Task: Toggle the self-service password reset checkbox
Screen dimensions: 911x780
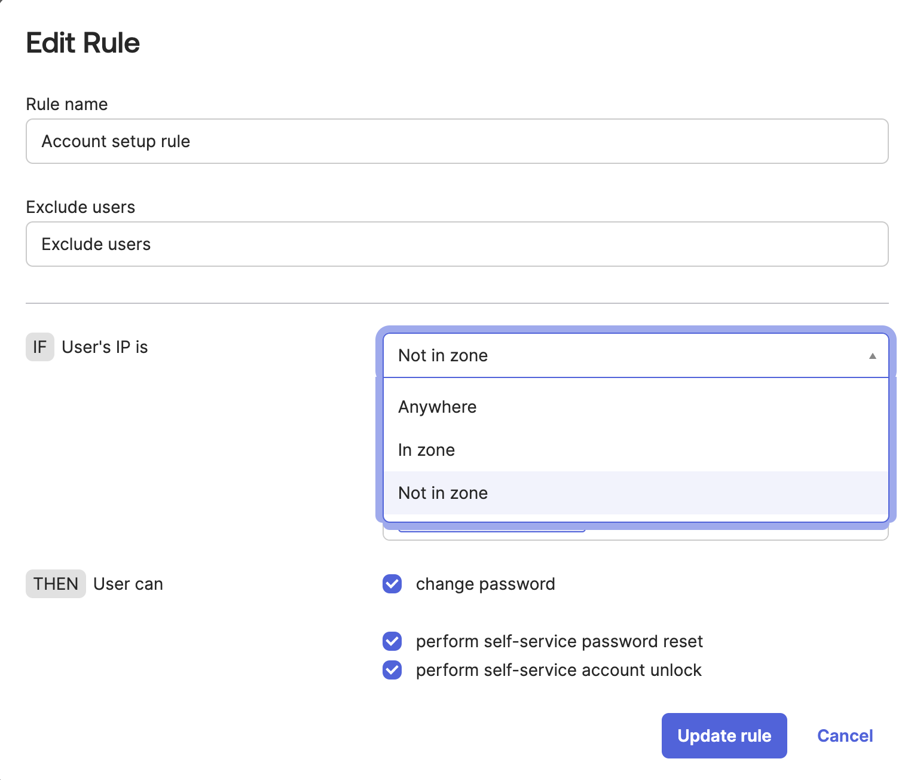Action: (x=392, y=641)
